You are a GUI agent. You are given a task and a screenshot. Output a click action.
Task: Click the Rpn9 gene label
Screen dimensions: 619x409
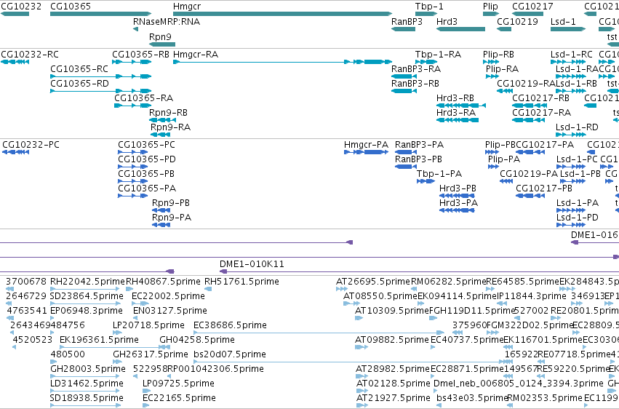tap(160, 36)
